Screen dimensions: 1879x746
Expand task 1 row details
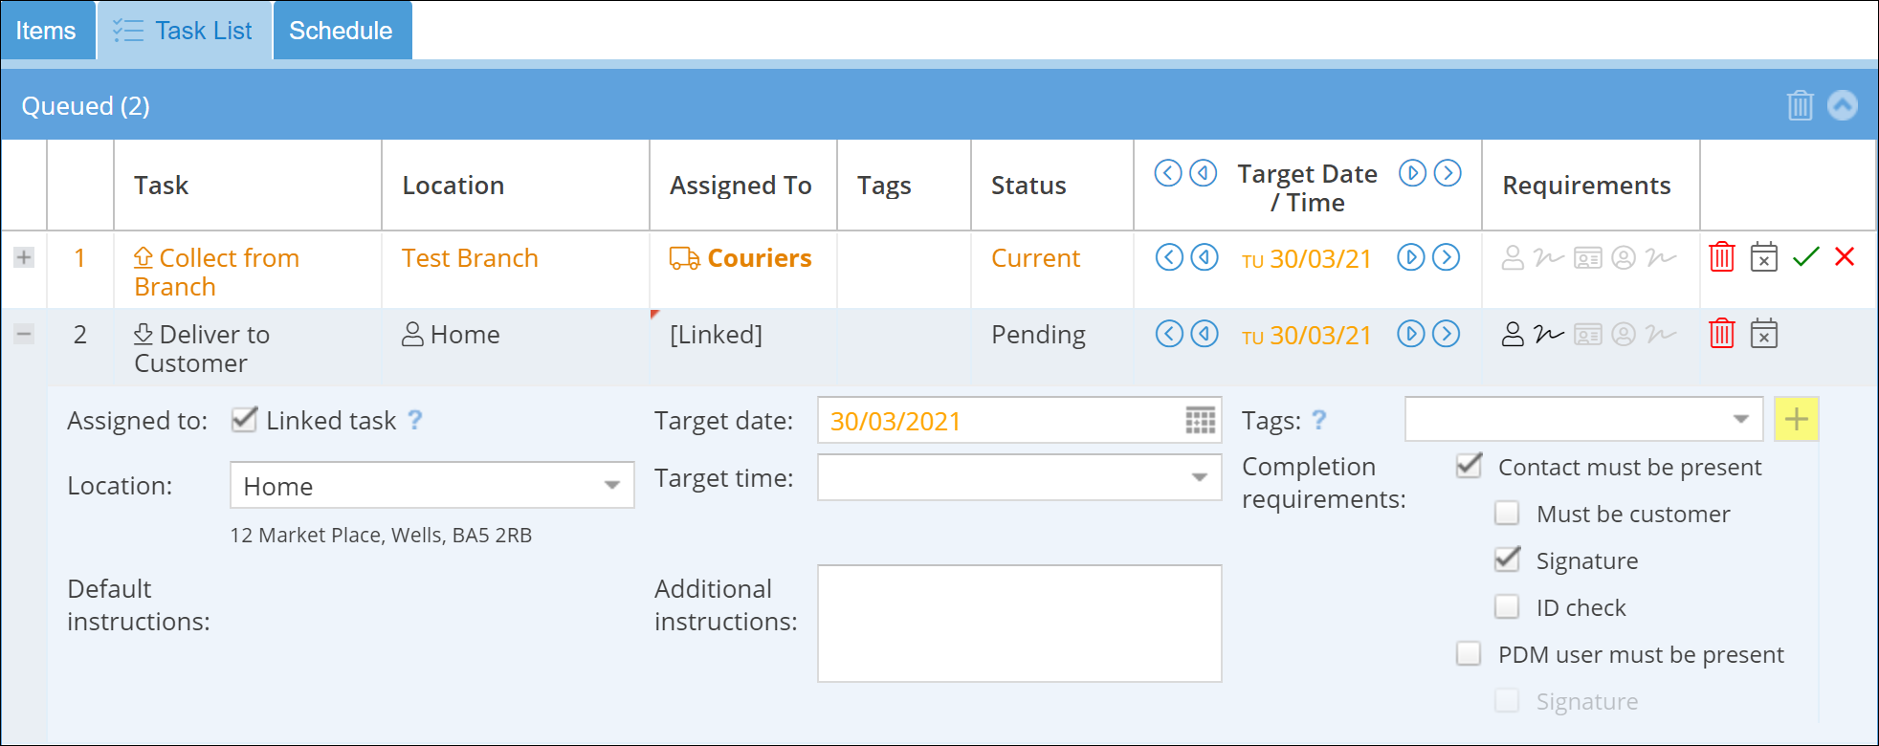coord(24,257)
